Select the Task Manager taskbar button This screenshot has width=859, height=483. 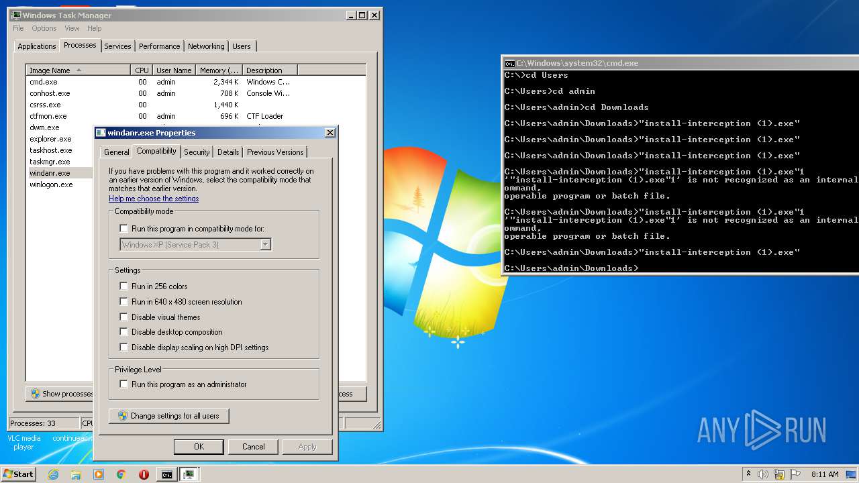coord(189,474)
